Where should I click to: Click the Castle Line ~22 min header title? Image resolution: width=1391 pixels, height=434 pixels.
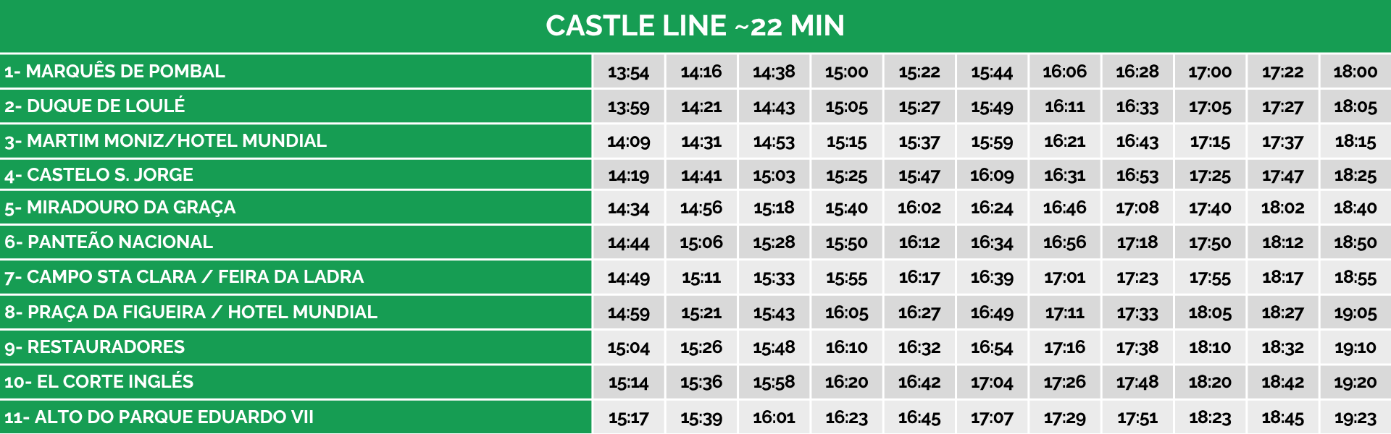pyautogui.click(x=695, y=26)
